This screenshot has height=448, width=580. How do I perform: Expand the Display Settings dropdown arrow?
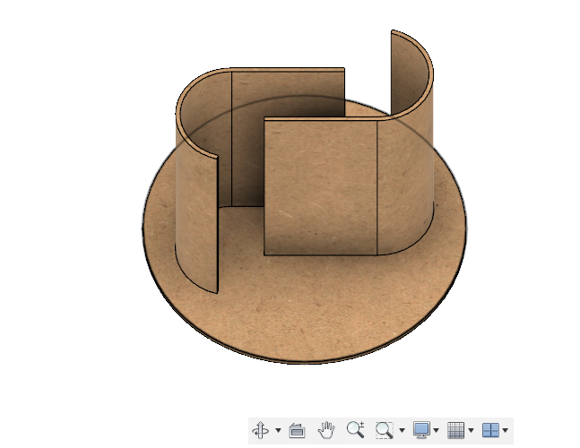pos(436,430)
